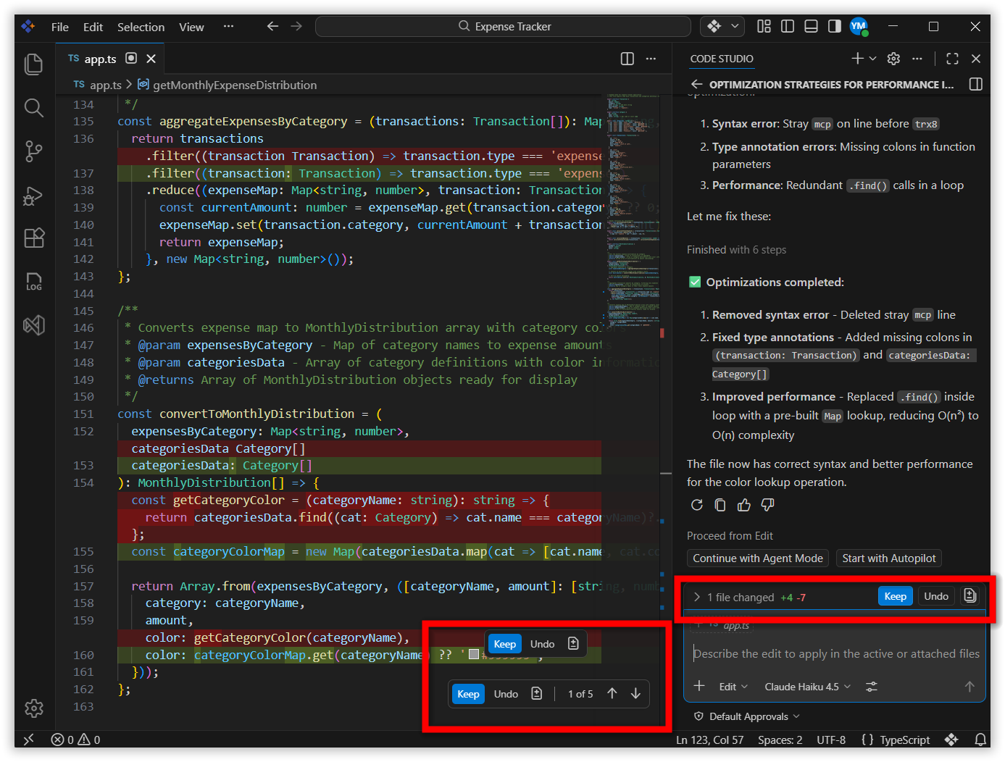Viewport: 1005px width, 762px height.
Task: Give thumbs down to the response
Action: tap(767, 505)
